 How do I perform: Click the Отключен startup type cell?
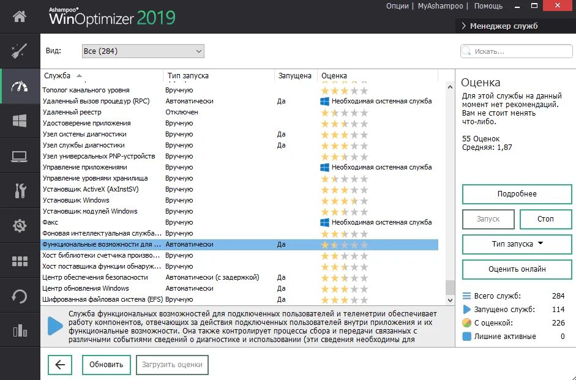(181, 113)
